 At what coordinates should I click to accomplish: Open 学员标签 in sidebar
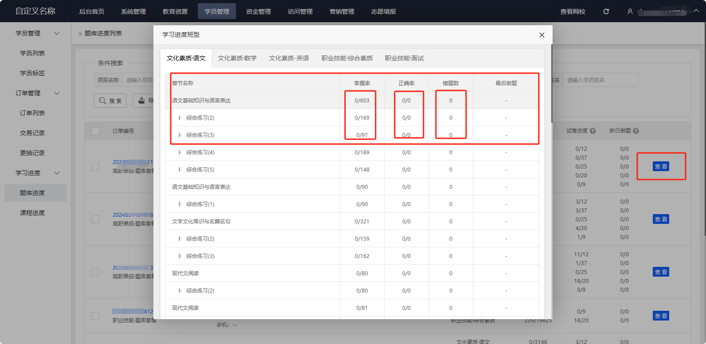pyautogui.click(x=32, y=73)
